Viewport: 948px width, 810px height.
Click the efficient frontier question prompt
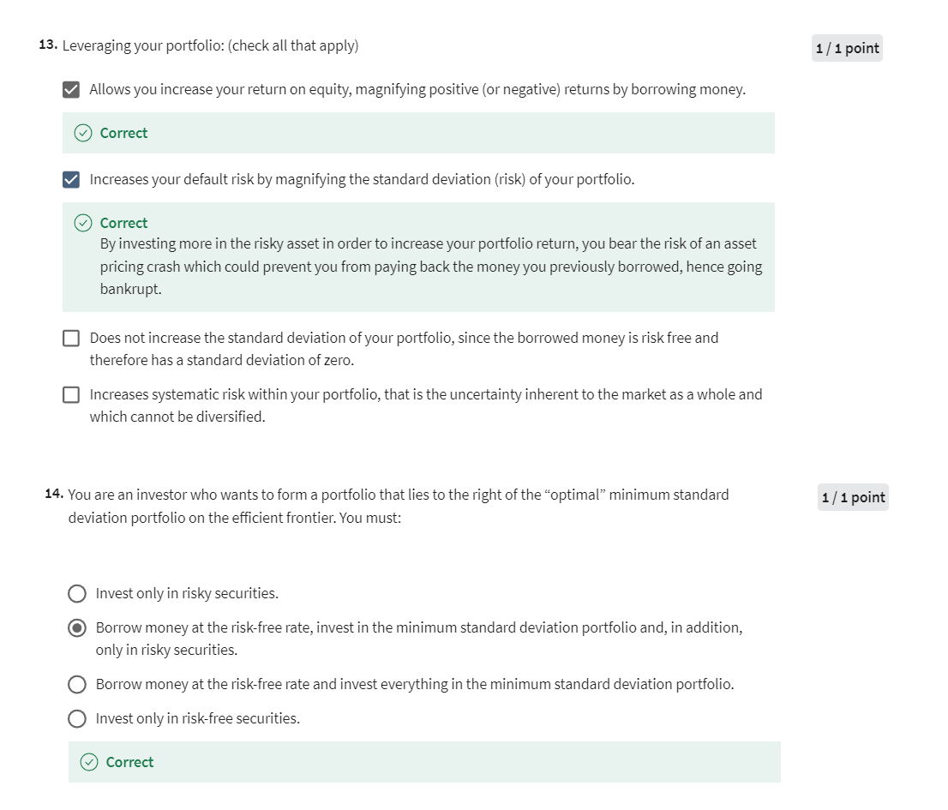399,506
